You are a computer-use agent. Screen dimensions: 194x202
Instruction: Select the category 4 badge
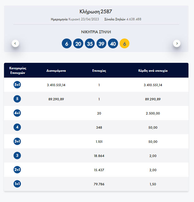pos(17,127)
